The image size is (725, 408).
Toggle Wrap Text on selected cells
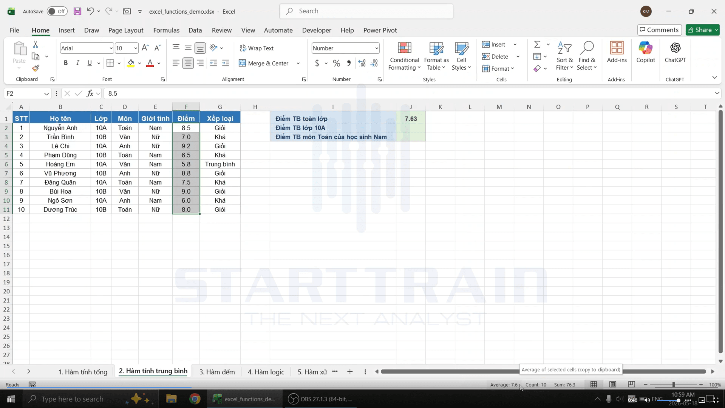point(257,48)
